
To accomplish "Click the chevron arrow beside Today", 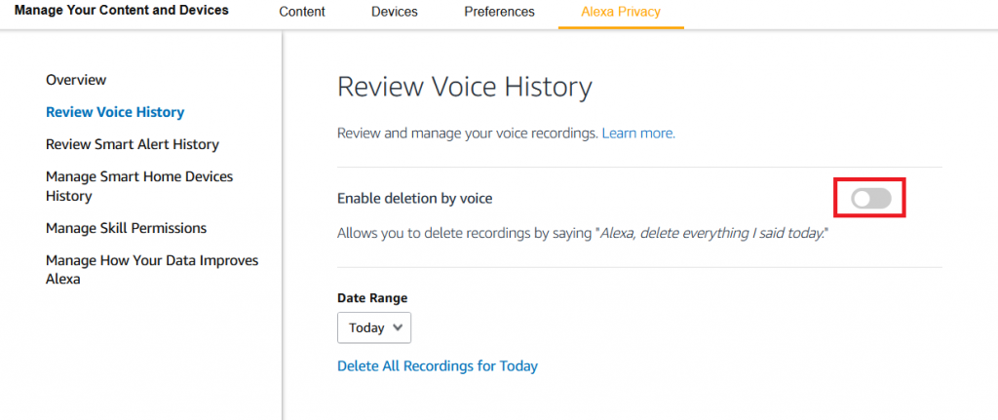I will coord(398,327).
